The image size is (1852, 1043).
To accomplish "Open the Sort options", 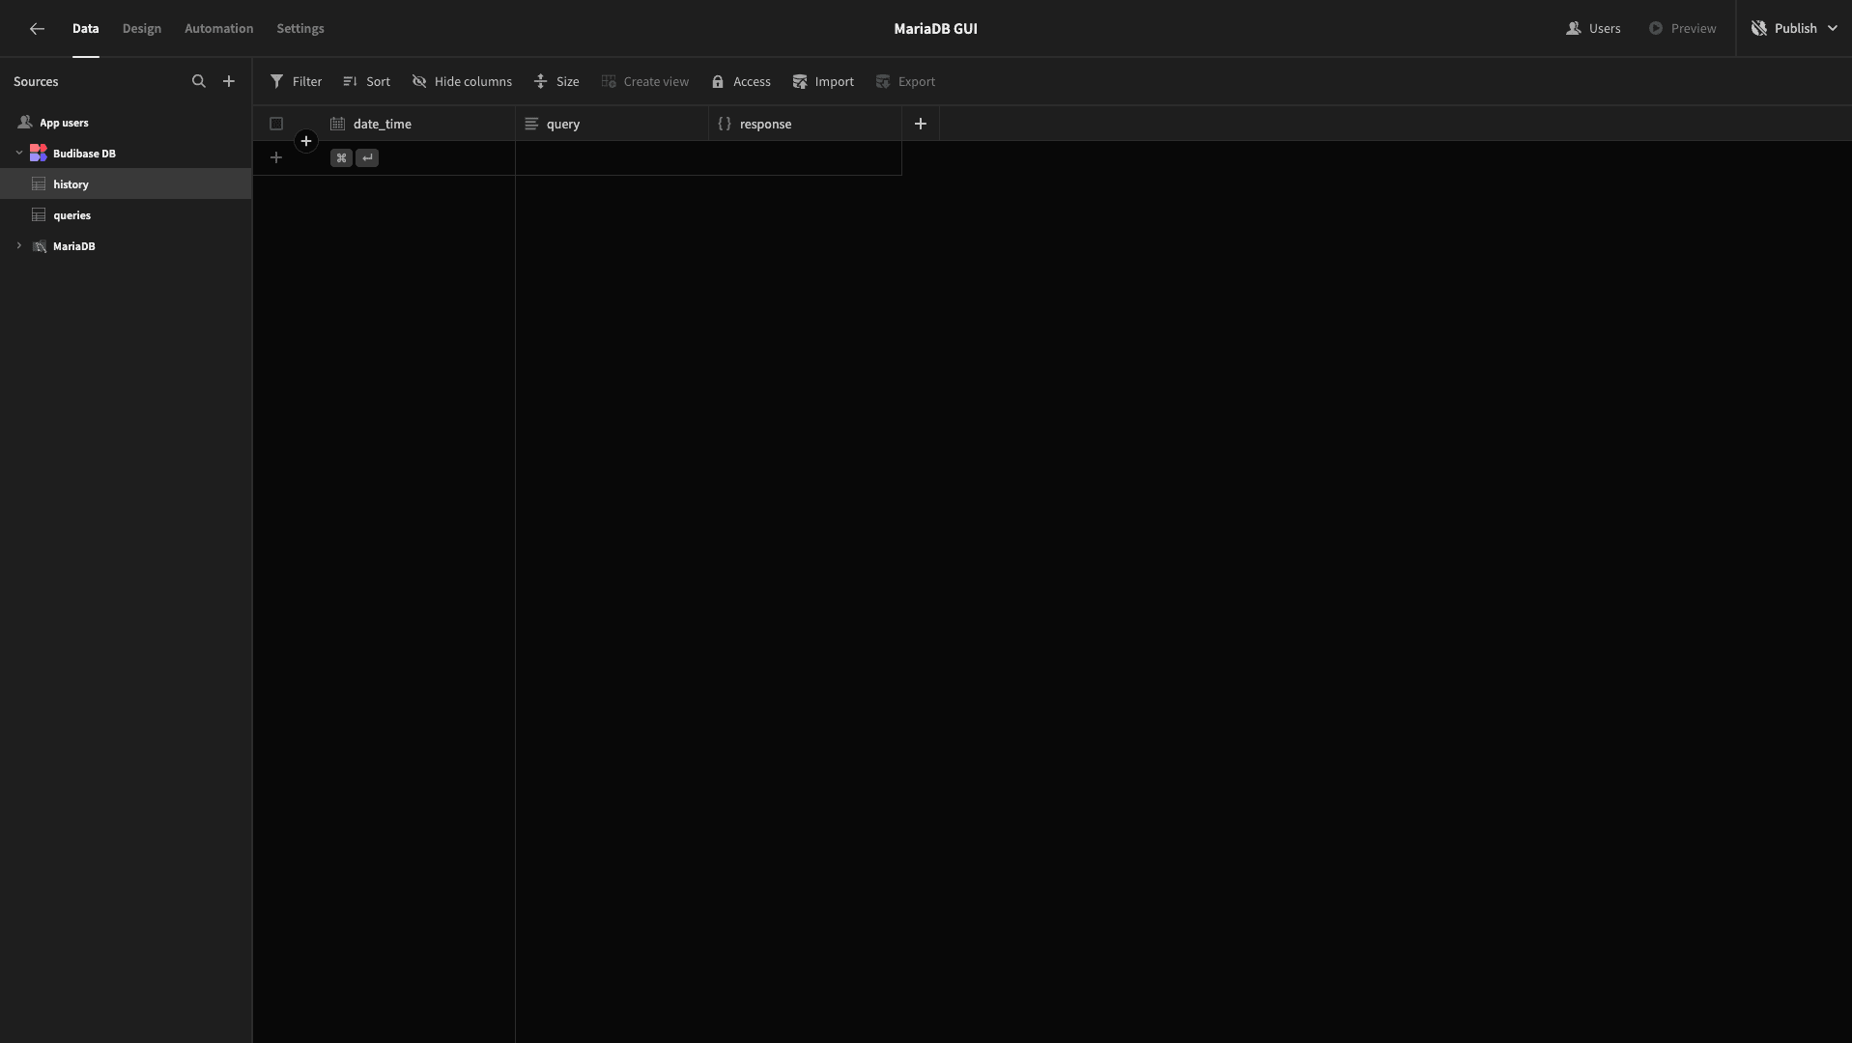I will coord(366,81).
